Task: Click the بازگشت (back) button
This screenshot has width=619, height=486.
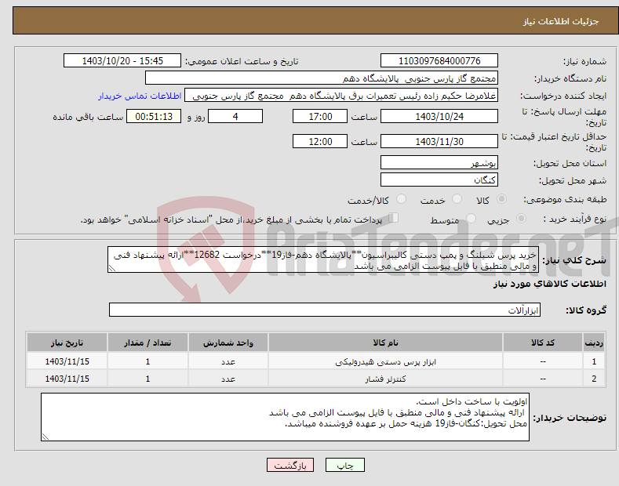Action: 290,465
